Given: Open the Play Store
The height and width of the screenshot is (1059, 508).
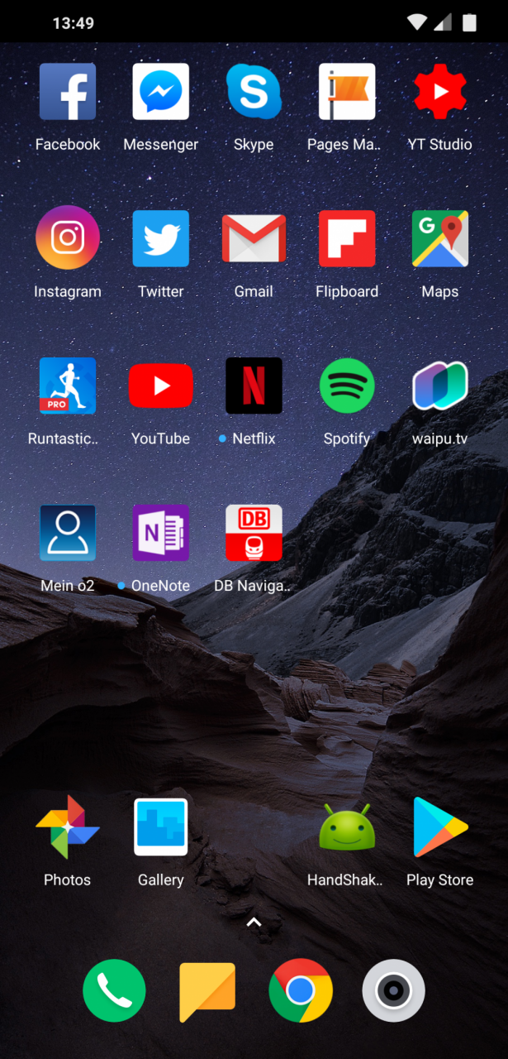Looking at the screenshot, I should 440,827.
